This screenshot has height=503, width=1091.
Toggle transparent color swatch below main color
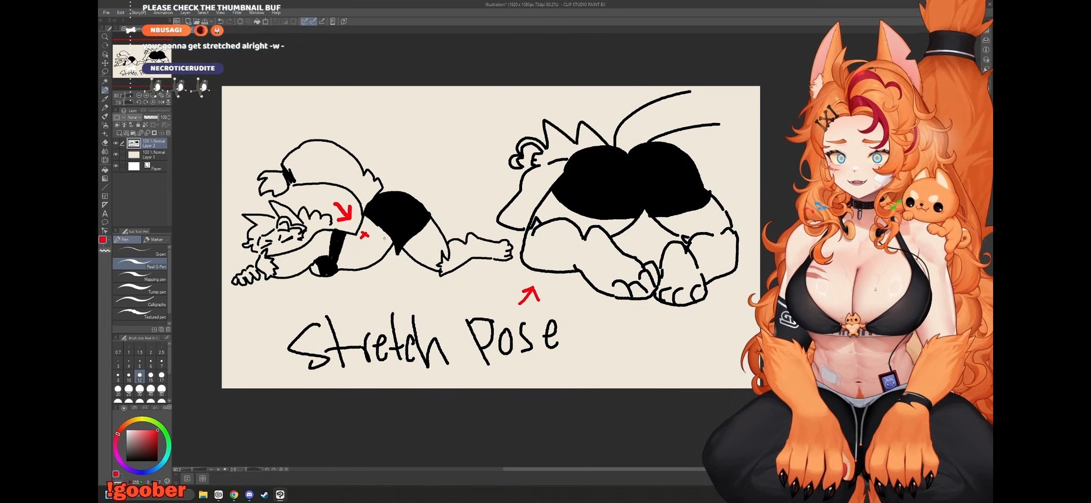pyautogui.click(x=105, y=250)
